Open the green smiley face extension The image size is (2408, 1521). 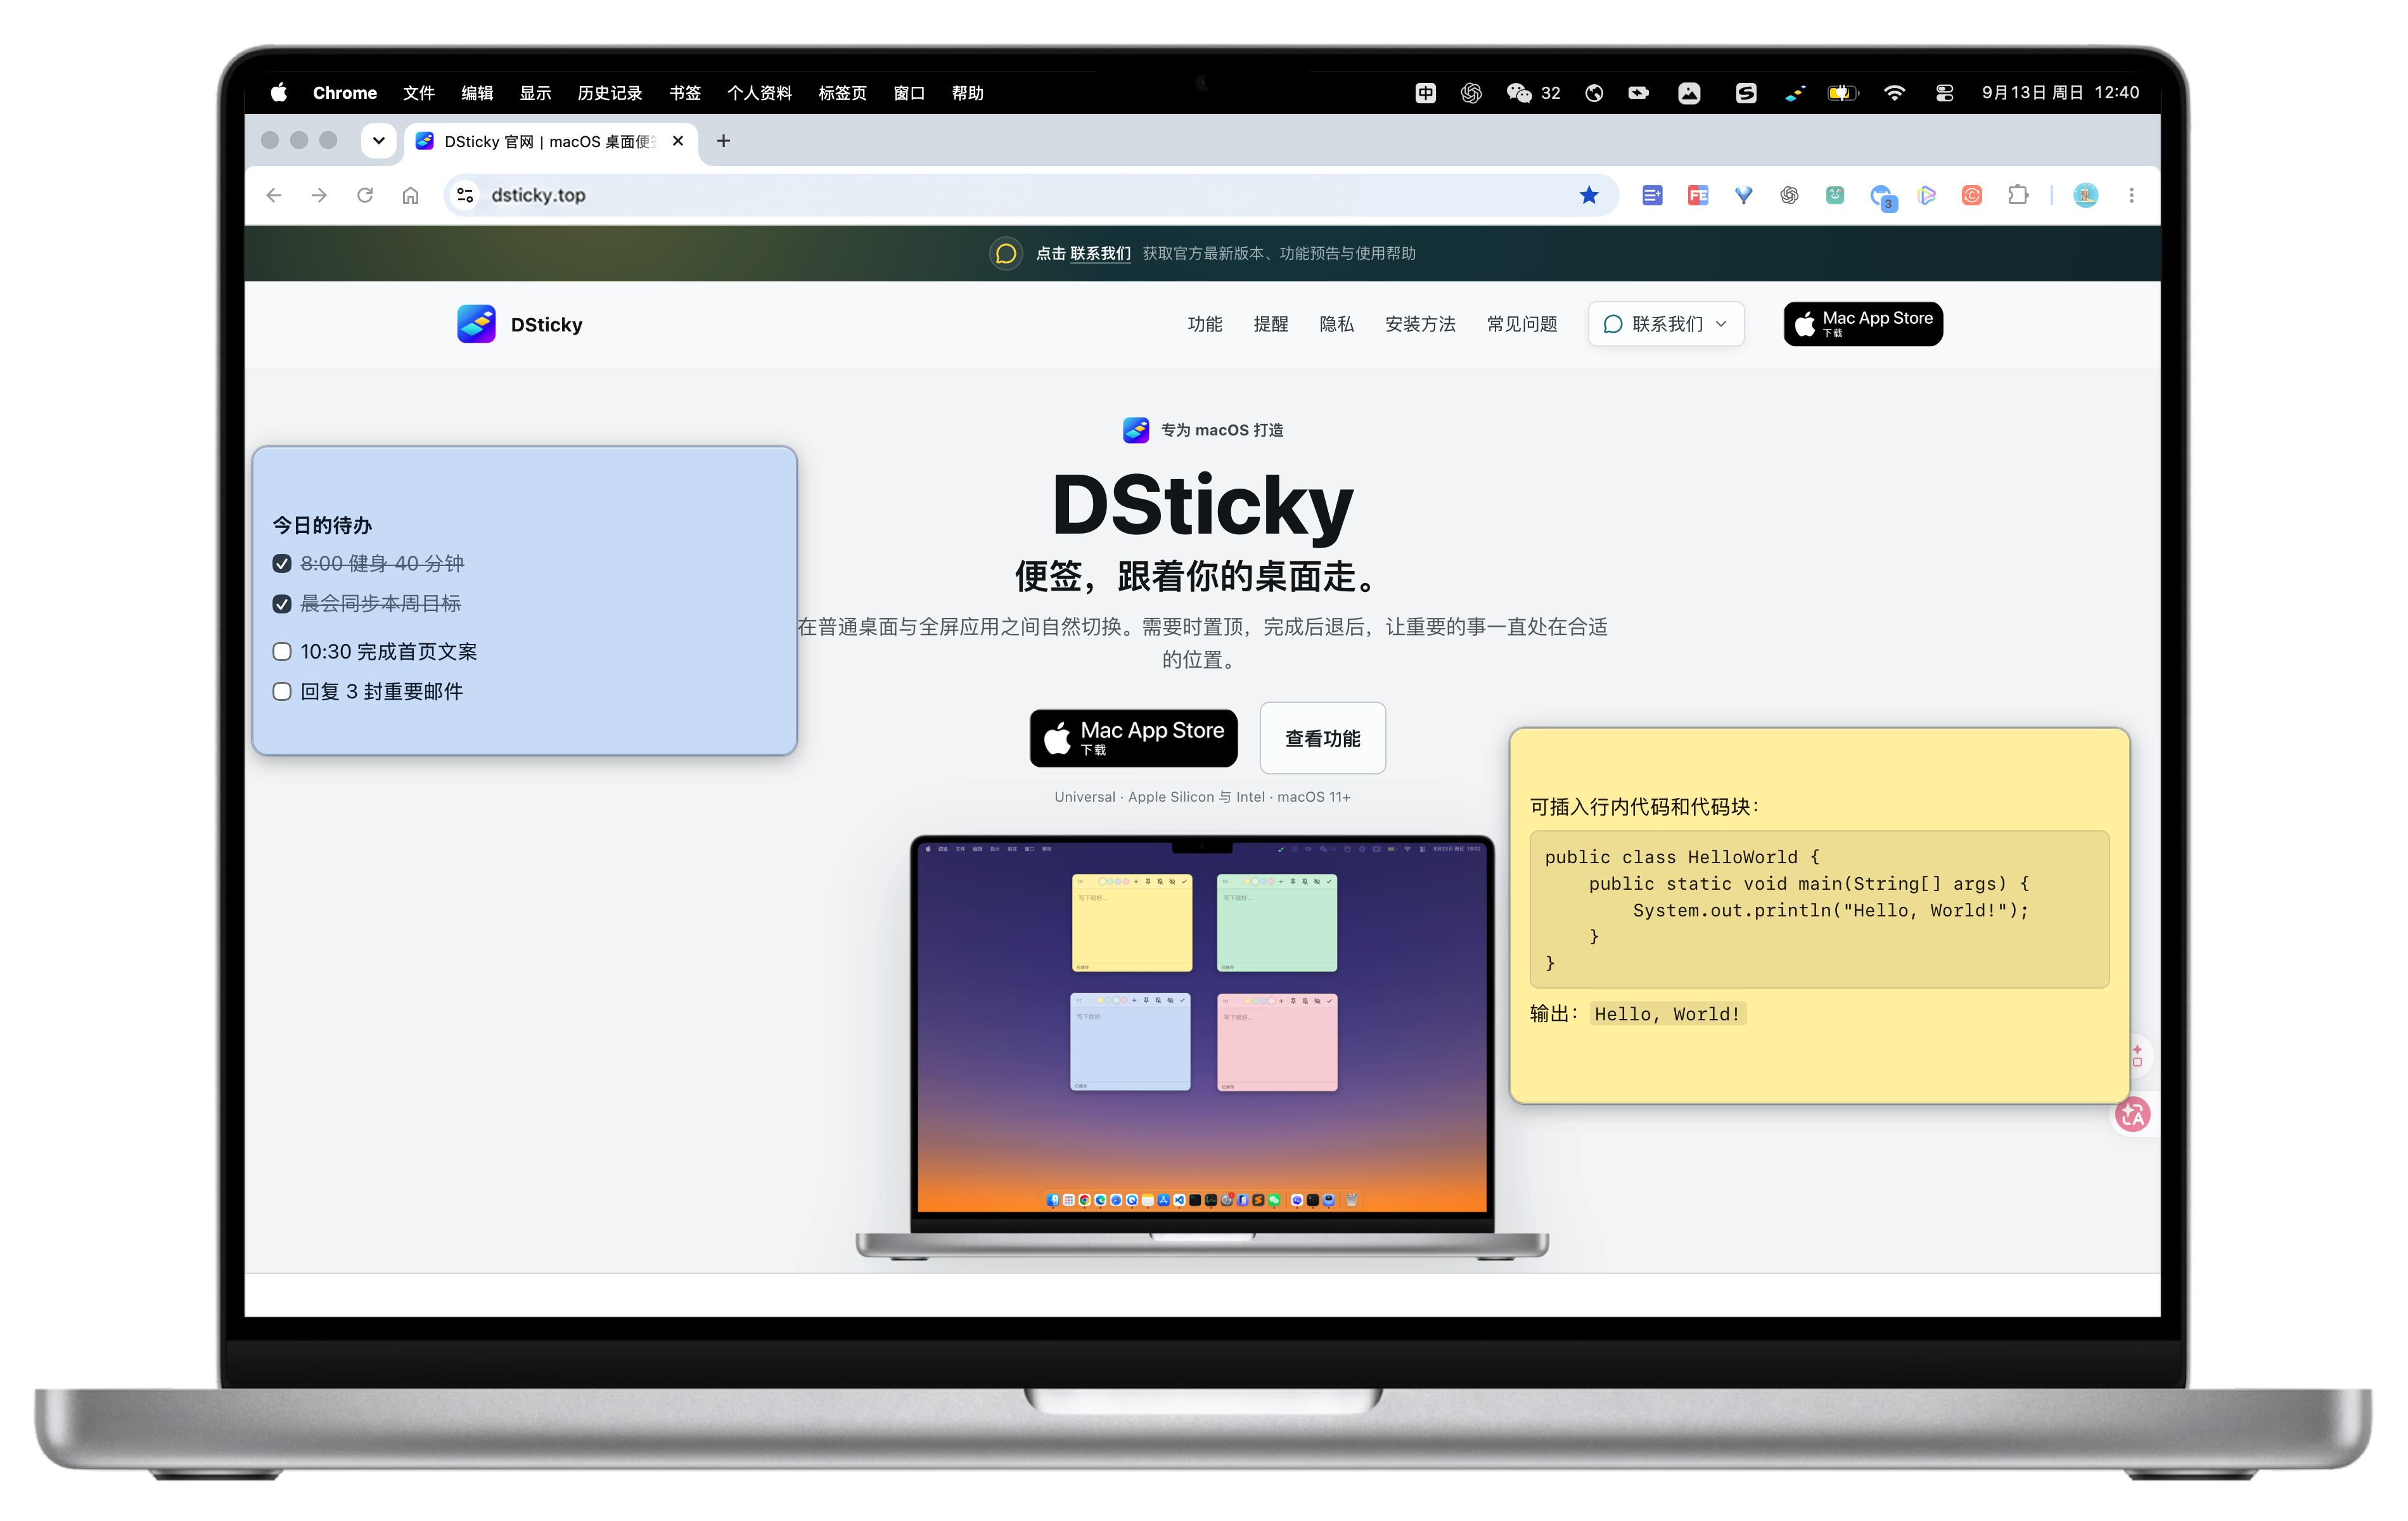click(1835, 195)
